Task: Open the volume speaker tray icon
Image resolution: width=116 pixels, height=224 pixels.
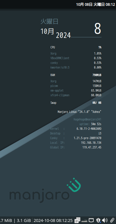Action: pos(105,220)
